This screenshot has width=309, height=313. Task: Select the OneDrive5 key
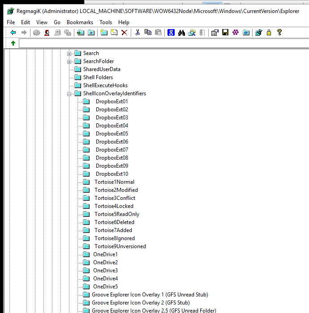pos(106,287)
